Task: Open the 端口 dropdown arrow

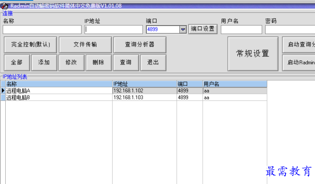Action: click(x=183, y=30)
